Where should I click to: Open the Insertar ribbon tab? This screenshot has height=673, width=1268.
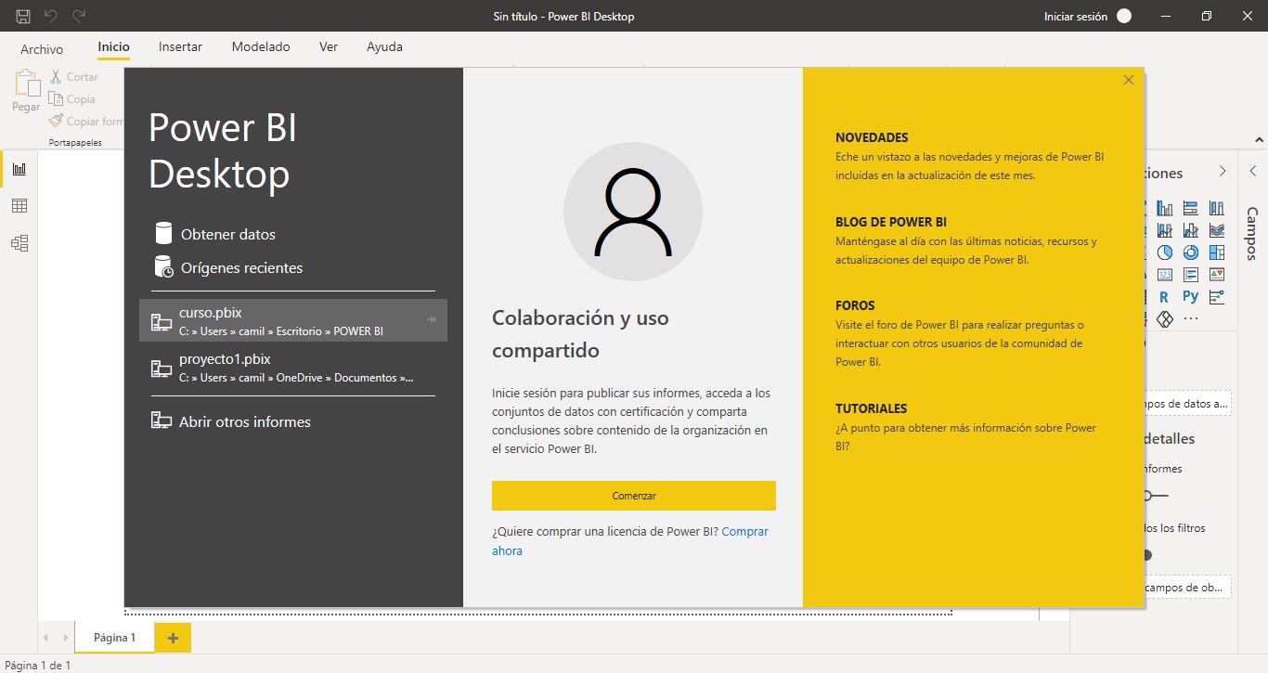coord(180,46)
